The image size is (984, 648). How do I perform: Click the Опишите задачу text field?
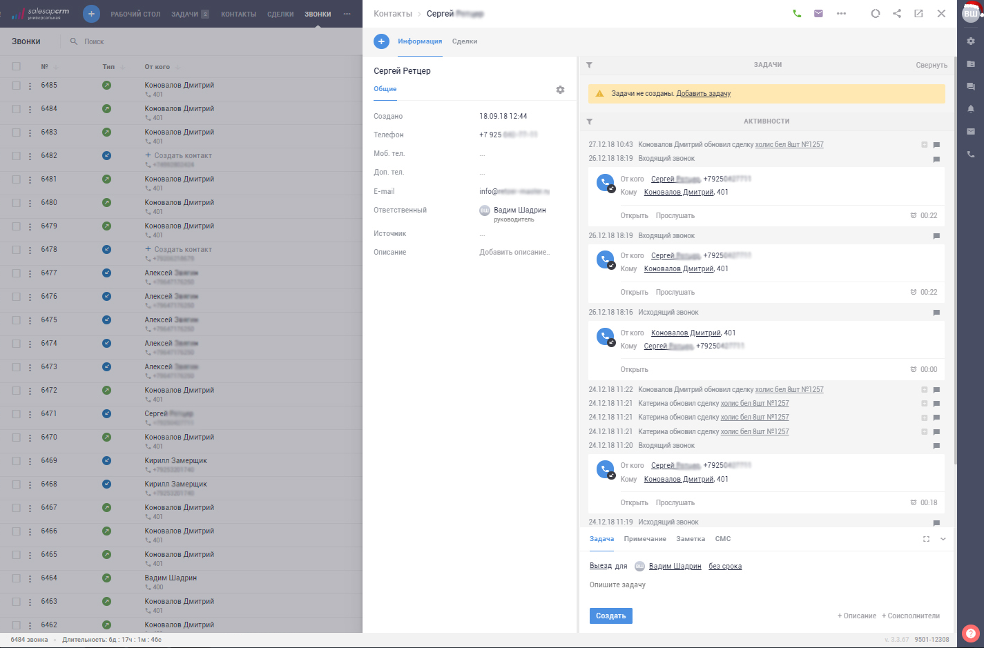click(x=691, y=585)
